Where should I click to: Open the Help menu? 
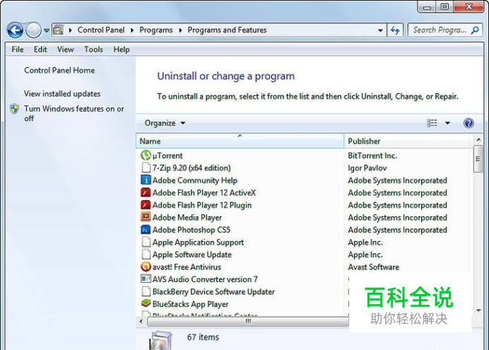click(122, 49)
